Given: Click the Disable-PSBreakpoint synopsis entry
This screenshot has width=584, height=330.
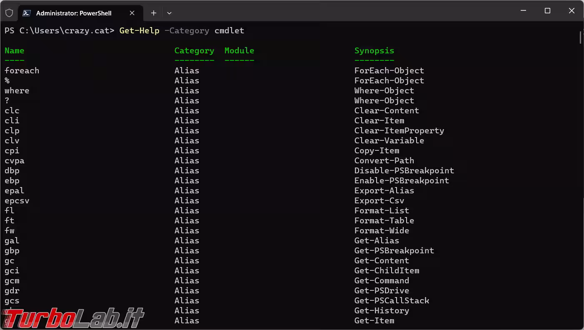Looking at the screenshot, I should pos(404,171).
